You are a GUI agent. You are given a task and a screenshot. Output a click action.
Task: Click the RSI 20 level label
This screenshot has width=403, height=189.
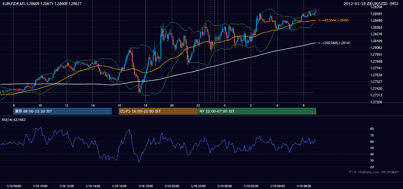[x=372, y=167]
